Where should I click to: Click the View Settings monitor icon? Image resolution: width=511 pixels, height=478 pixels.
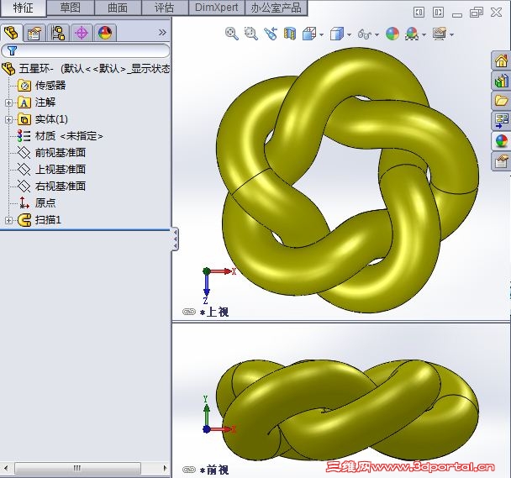point(440,34)
